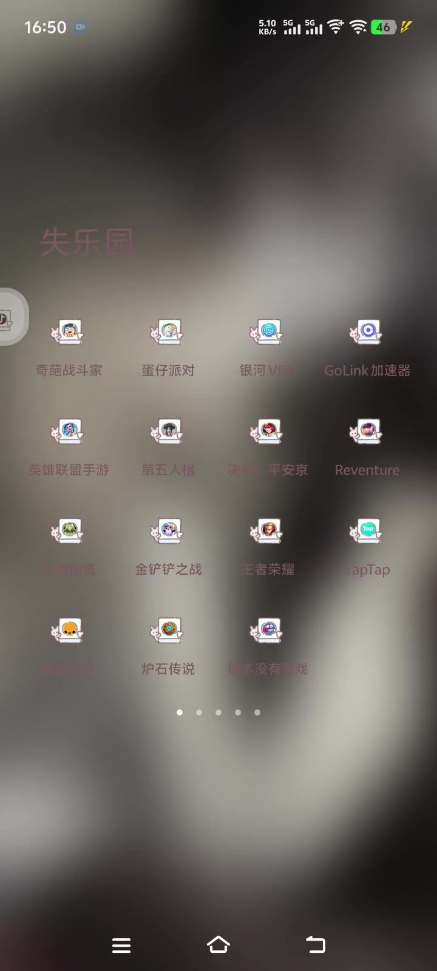Tap the screen recording indicator in status bar
Image resolution: width=437 pixels, height=971 pixels.
(80, 27)
